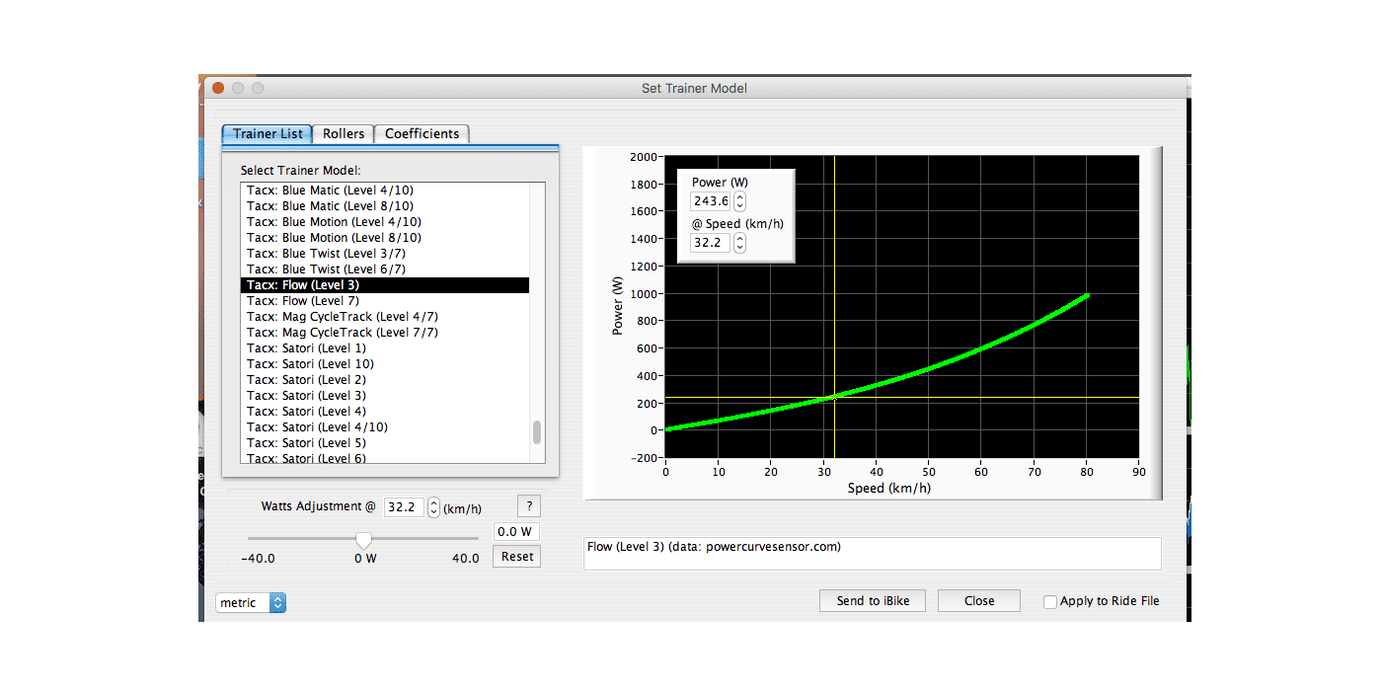Enable the Apply to Ride File checkbox
Screen dimensions: 1382x691
pos(1050,602)
